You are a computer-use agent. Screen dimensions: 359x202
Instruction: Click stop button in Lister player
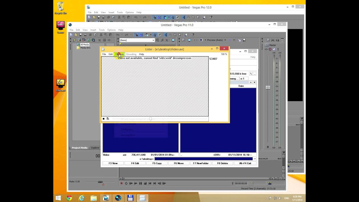(103, 119)
